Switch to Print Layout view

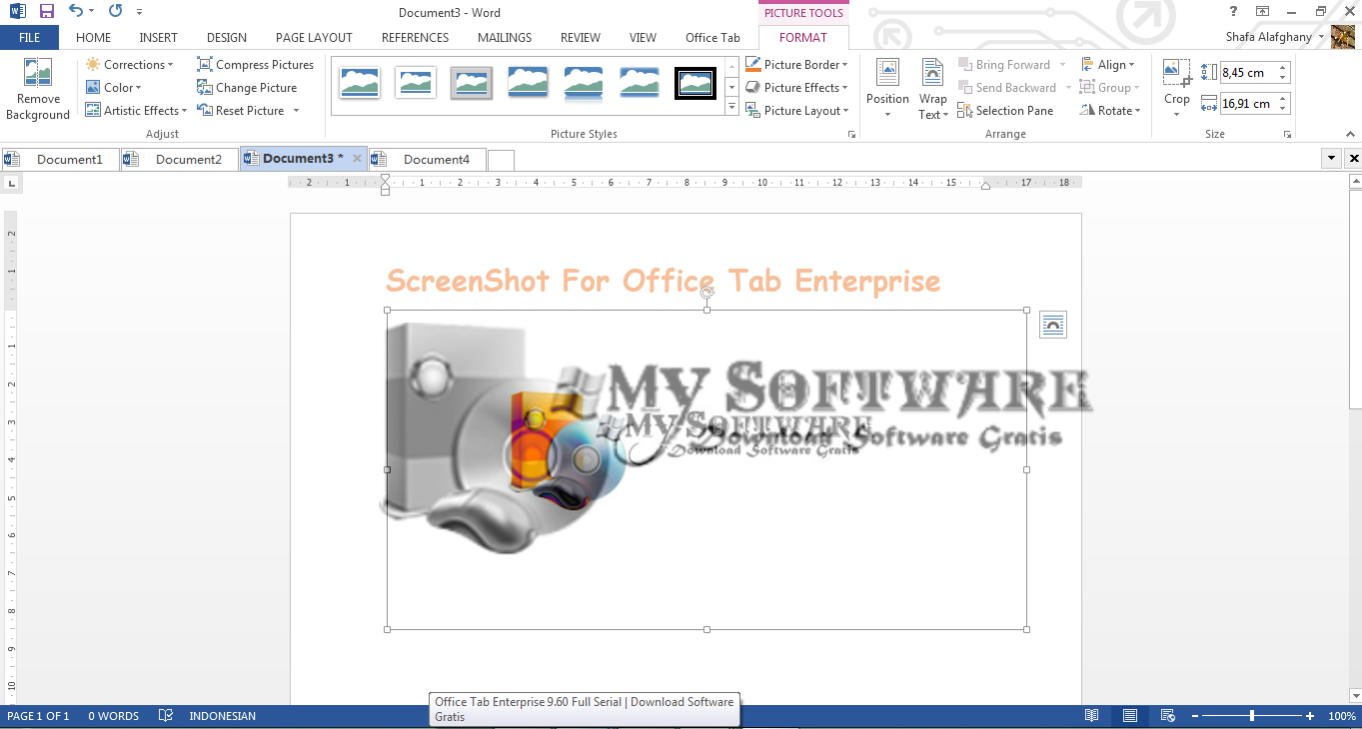[x=1130, y=716]
